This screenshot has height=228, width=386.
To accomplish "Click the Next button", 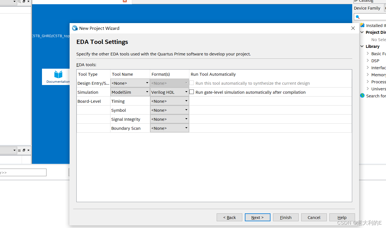I will click(258, 217).
